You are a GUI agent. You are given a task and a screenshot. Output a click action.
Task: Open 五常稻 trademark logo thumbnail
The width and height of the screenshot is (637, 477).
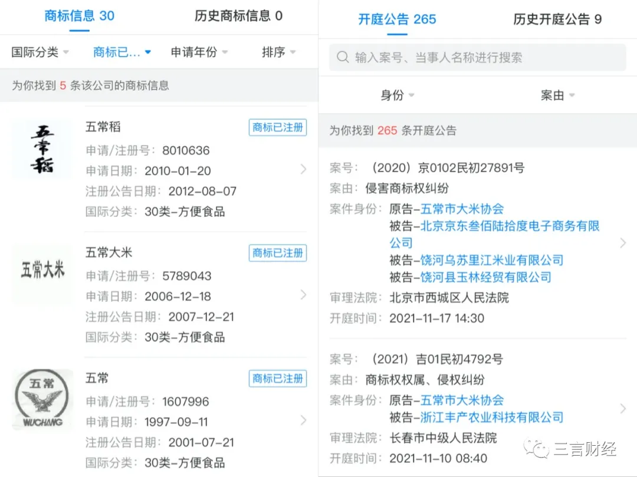pos(42,149)
